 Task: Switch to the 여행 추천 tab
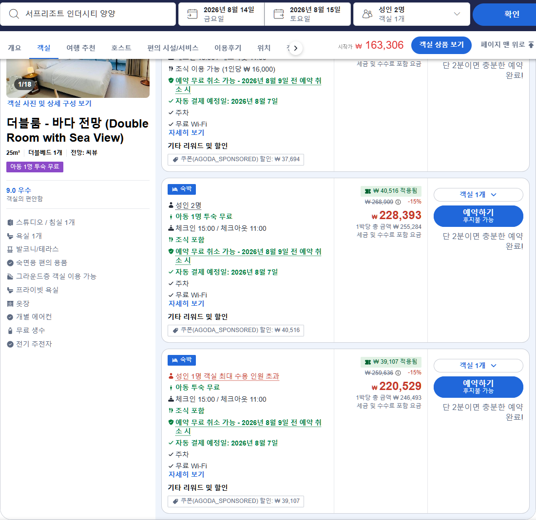tap(81, 48)
